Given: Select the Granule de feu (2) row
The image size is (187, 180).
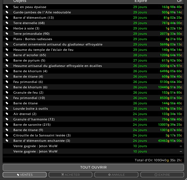Looking at the screenshot, I should pyautogui.click(x=93, y=93).
